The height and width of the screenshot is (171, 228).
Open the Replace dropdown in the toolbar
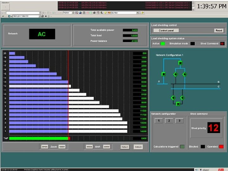[x=73, y=13]
